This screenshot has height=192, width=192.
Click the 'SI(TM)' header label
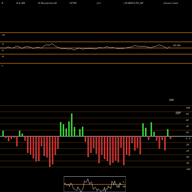coord(73,3)
